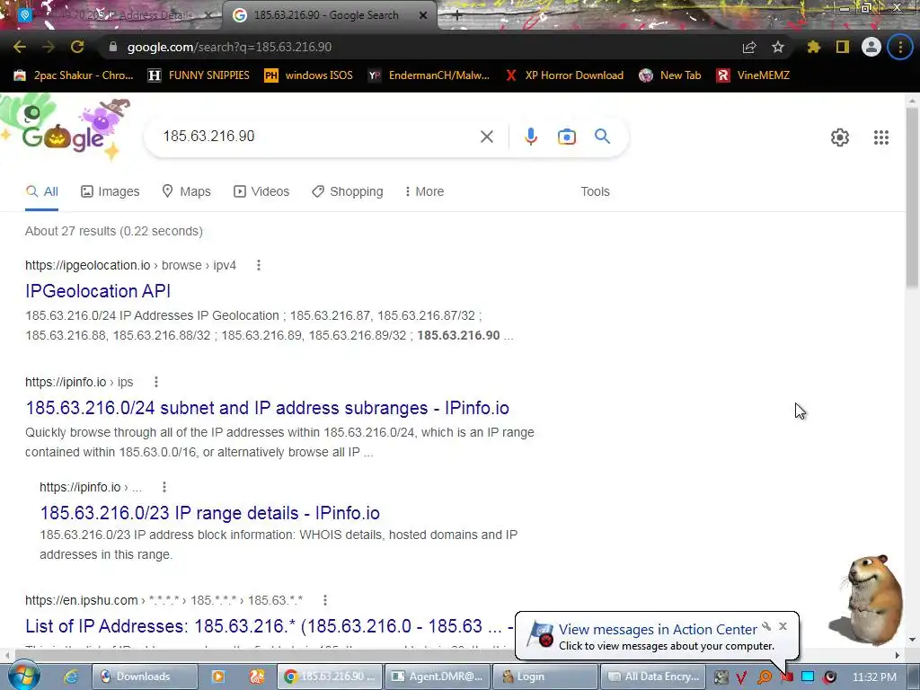Open the XP Horror Download bookmark

[564, 75]
